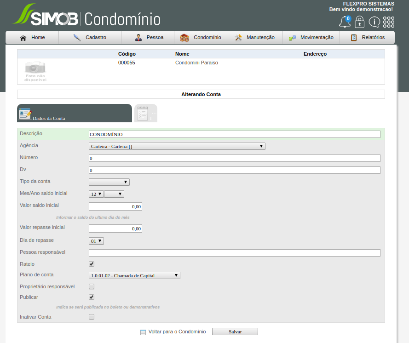This screenshot has height=343, width=409.
Task: Open the Condomínio menu
Action: [x=201, y=38]
